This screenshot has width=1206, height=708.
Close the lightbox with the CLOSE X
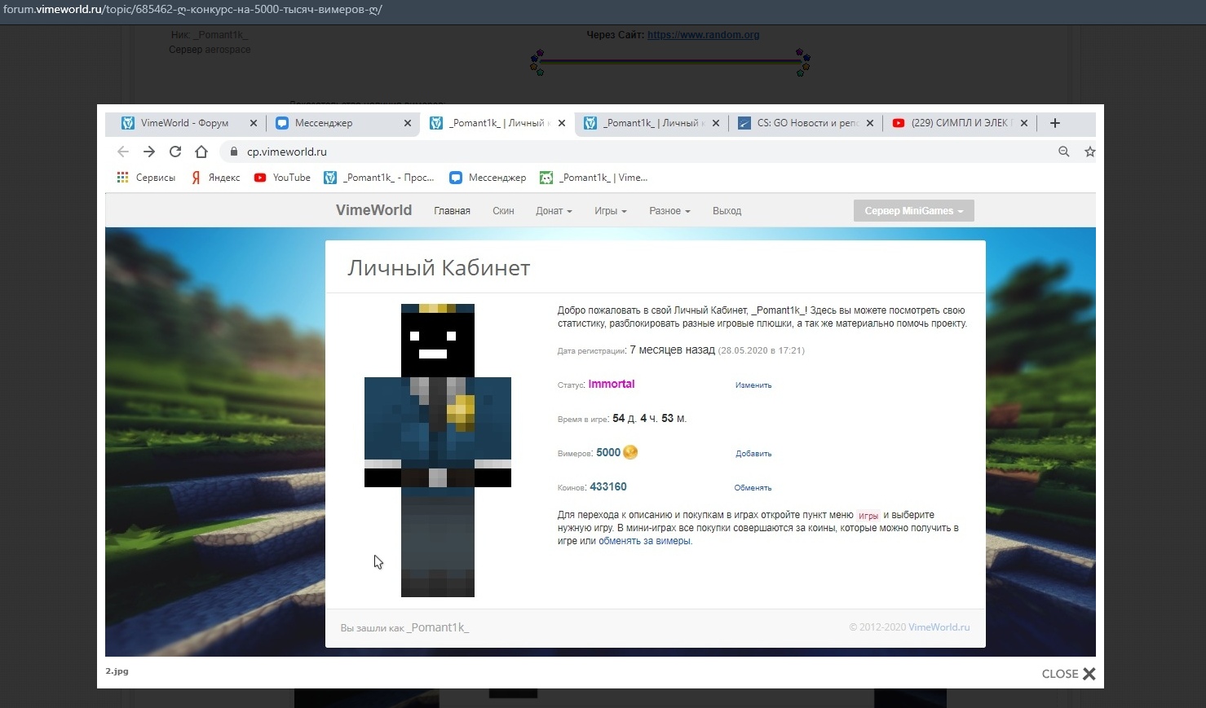click(x=1068, y=674)
